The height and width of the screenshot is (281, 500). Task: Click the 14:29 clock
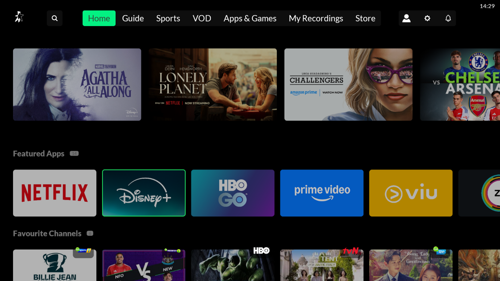click(x=487, y=6)
